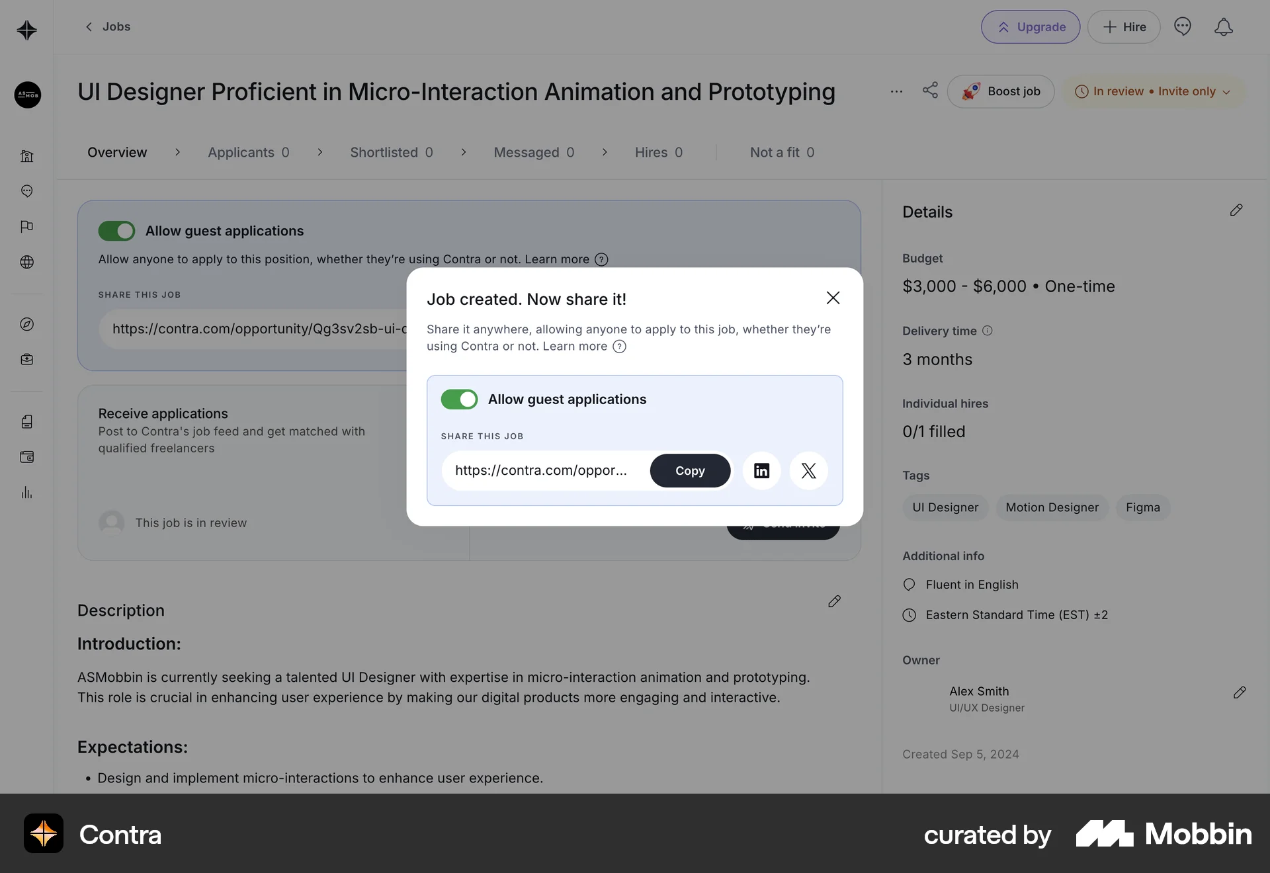The image size is (1270, 873).
Task: Expand the In review Invite only dropdown
Action: coord(1153,91)
